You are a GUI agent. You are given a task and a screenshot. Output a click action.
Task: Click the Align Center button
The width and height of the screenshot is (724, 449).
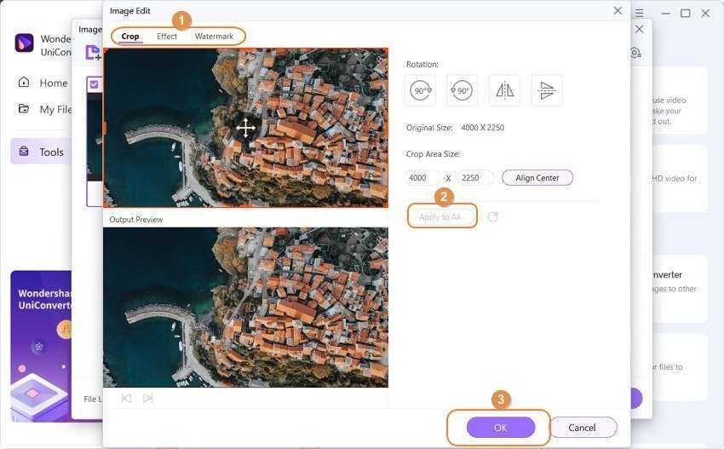(537, 178)
